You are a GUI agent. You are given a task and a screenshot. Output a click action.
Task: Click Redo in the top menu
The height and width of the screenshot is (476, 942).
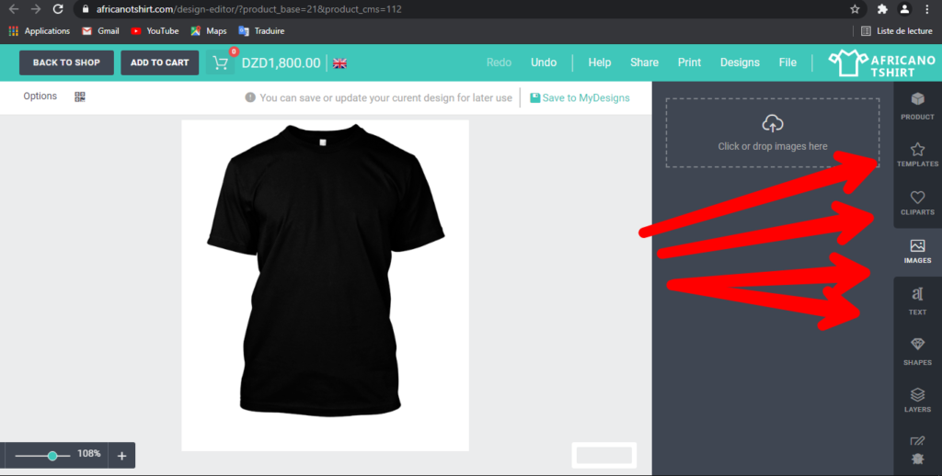point(499,62)
